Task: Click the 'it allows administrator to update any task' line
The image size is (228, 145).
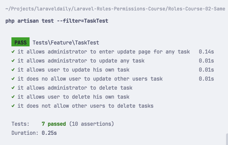Action: tap(81, 61)
